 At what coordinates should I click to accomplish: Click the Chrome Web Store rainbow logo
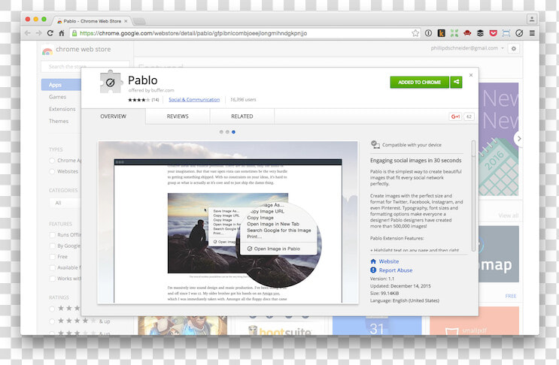point(47,50)
